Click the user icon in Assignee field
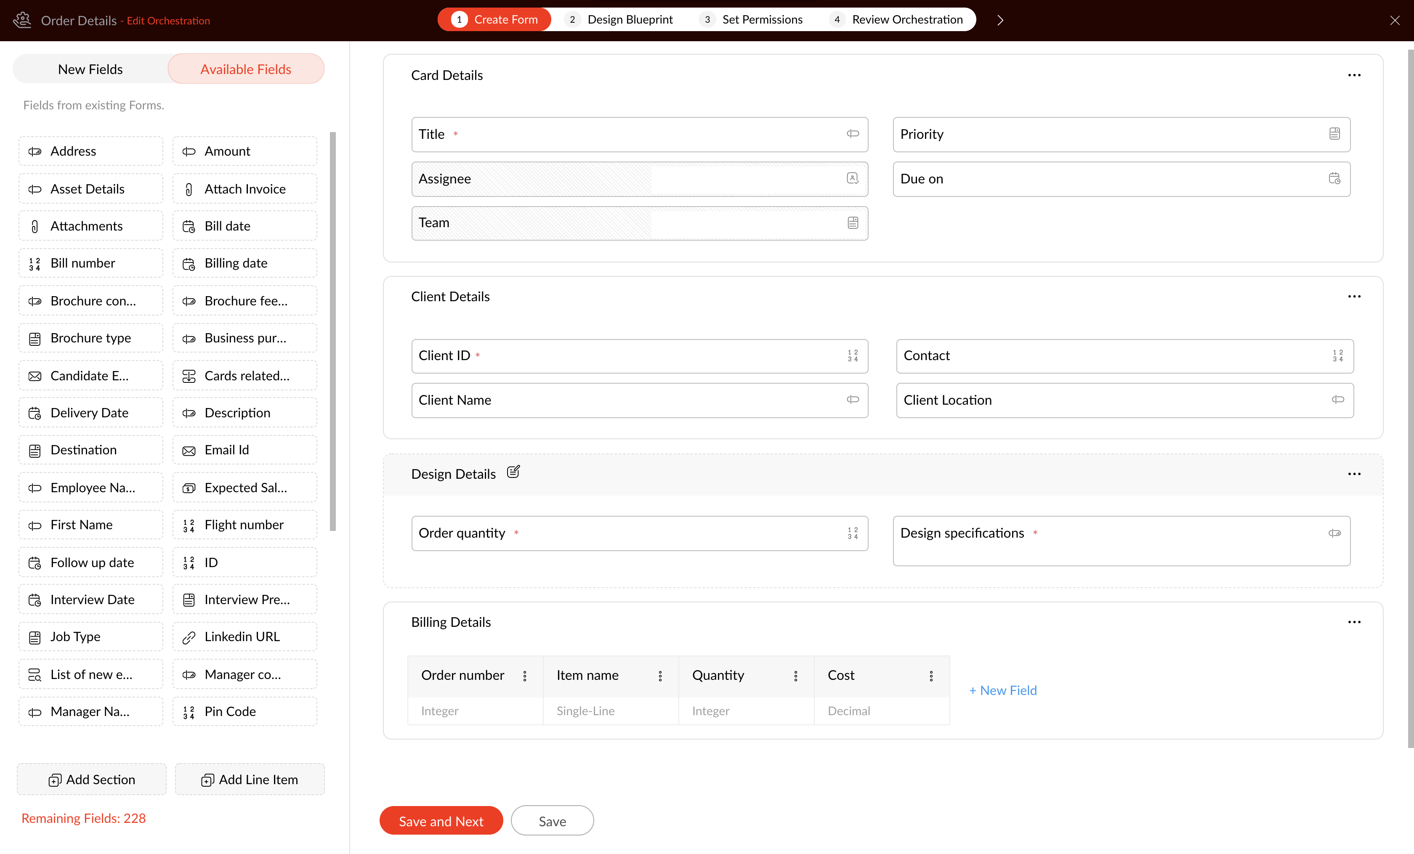 coord(852,178)
